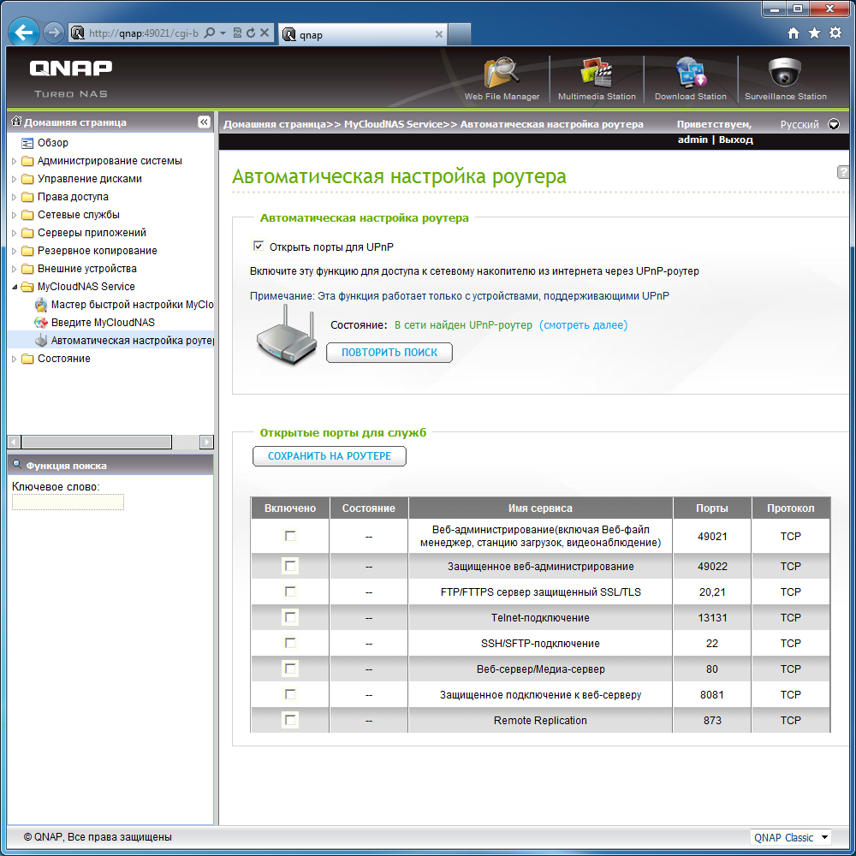Toggle Открыть порты для UPnP checkbox
Viewport: 856px width, 856px height.
(x=259, y=247)
